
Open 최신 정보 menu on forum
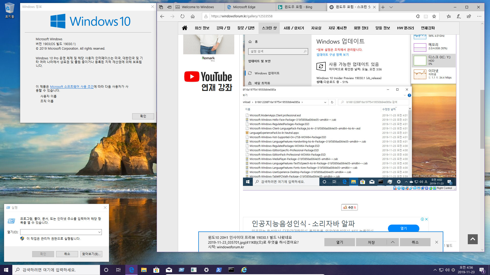[x=202, y=28]
